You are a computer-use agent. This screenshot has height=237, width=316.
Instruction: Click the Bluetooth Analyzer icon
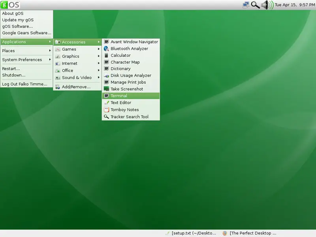[x=106, y=49]
